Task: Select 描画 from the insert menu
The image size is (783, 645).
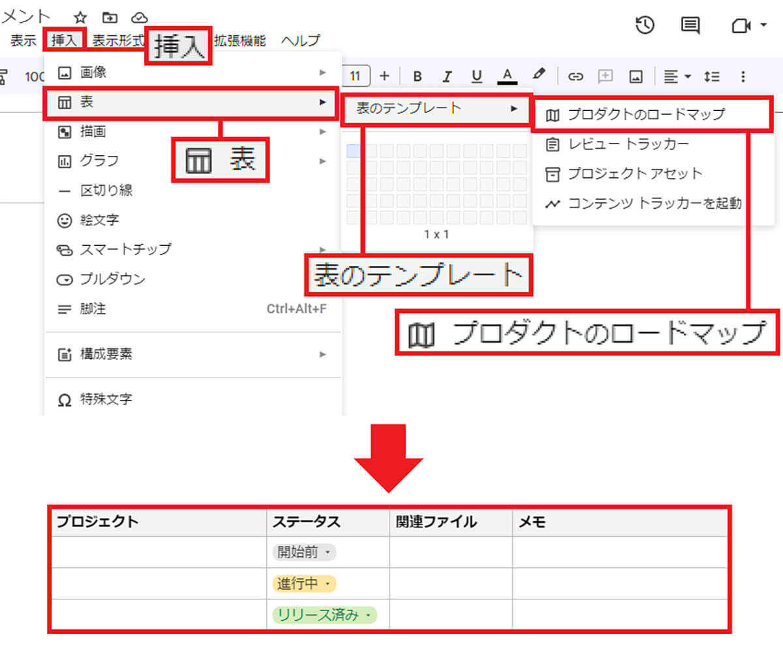Action: (x=192, y=132)
